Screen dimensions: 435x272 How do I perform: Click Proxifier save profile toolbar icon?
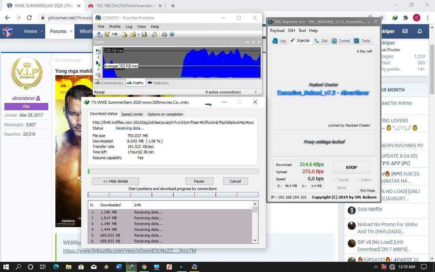tap(144, 34)
